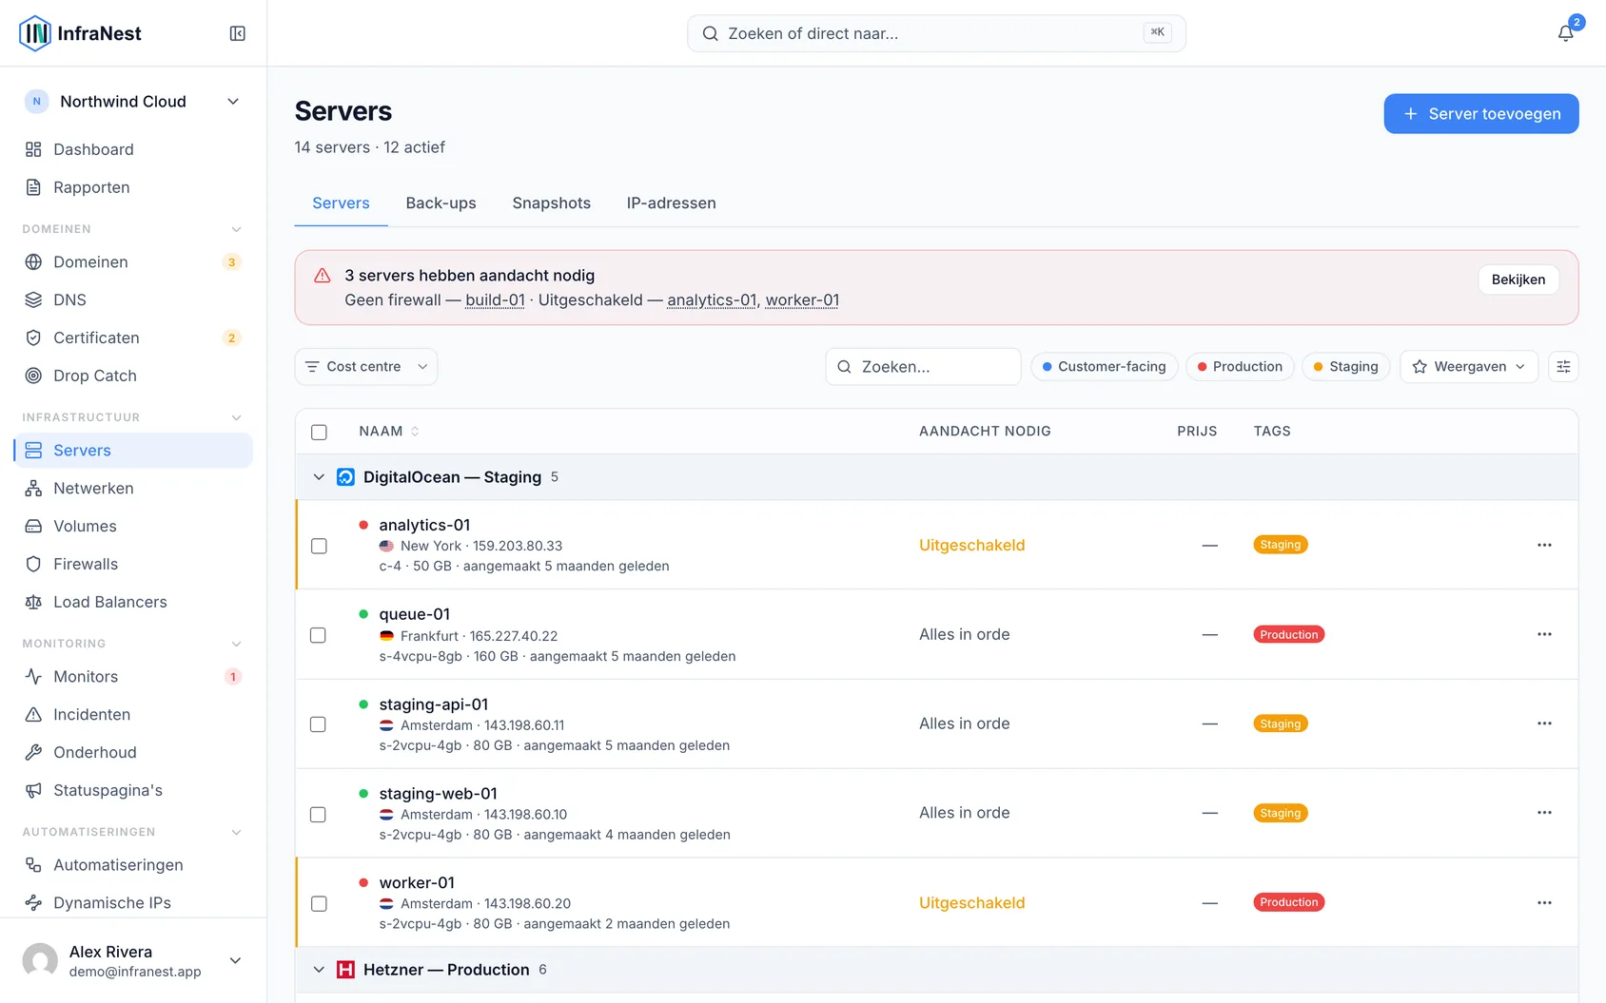This screenshot has width=1606, height=1003.
Task: Select Servers in the sidebar
Action: coord(133,450)
